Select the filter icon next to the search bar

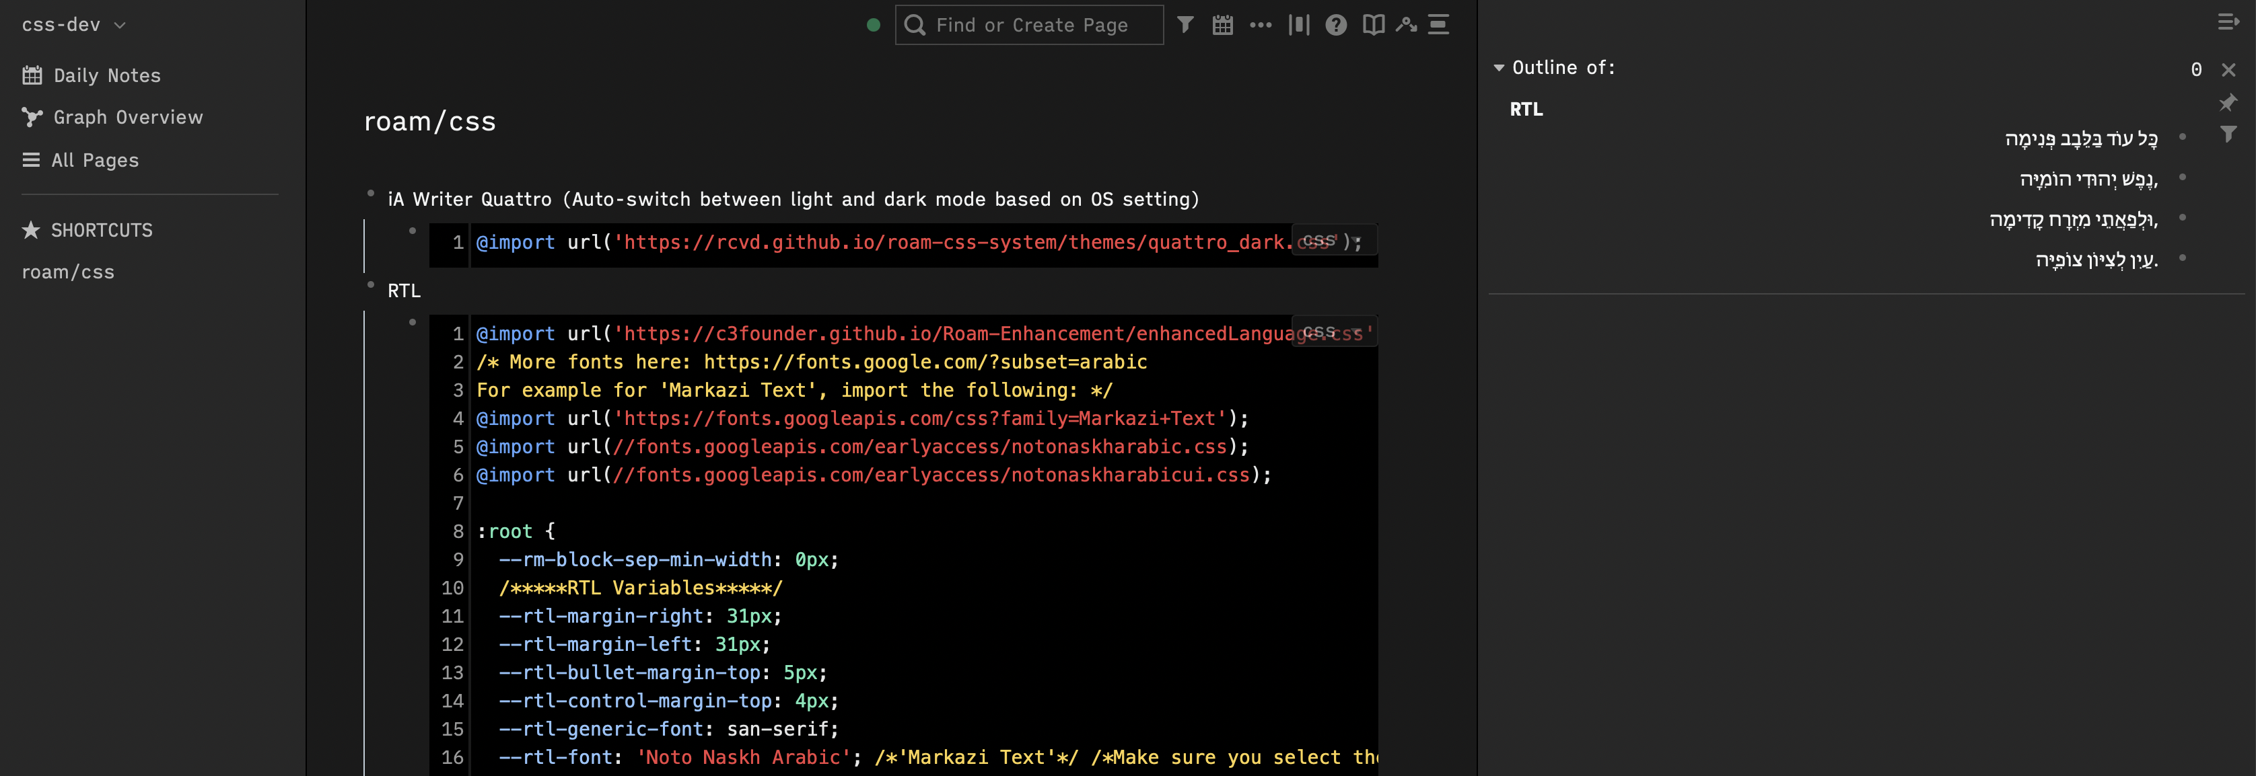pos(1185,24)
